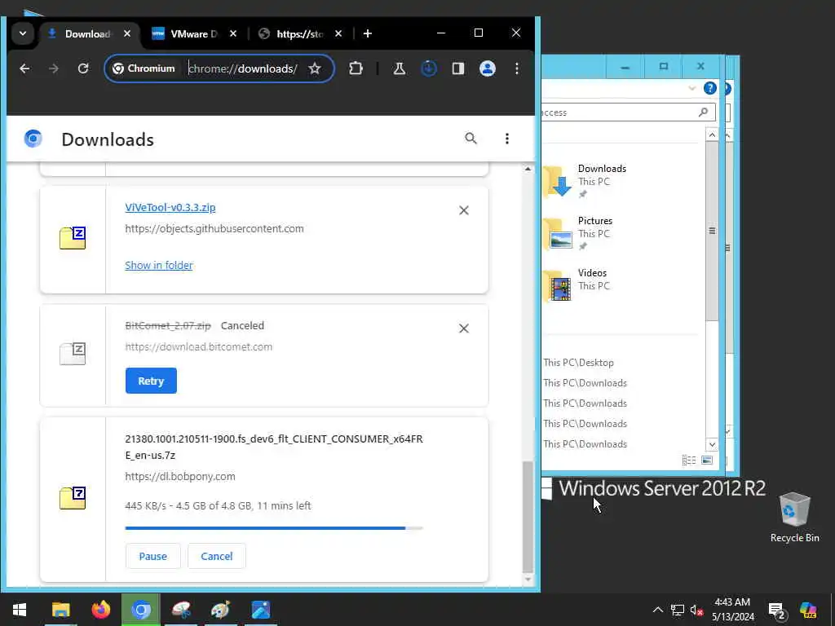Open a new browser tab
This screenshot has height=626, width=835.
pyautogui.click(x=368, y=33)
